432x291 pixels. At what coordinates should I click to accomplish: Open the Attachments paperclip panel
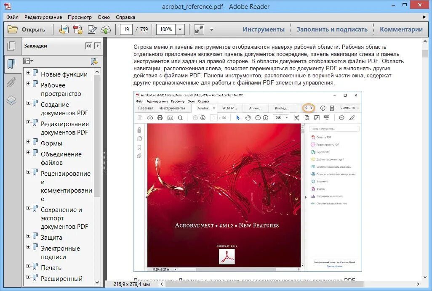[x=11, y=82]
